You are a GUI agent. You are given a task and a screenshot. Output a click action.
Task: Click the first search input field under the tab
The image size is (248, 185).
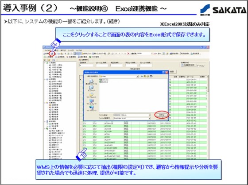point(86,66)
